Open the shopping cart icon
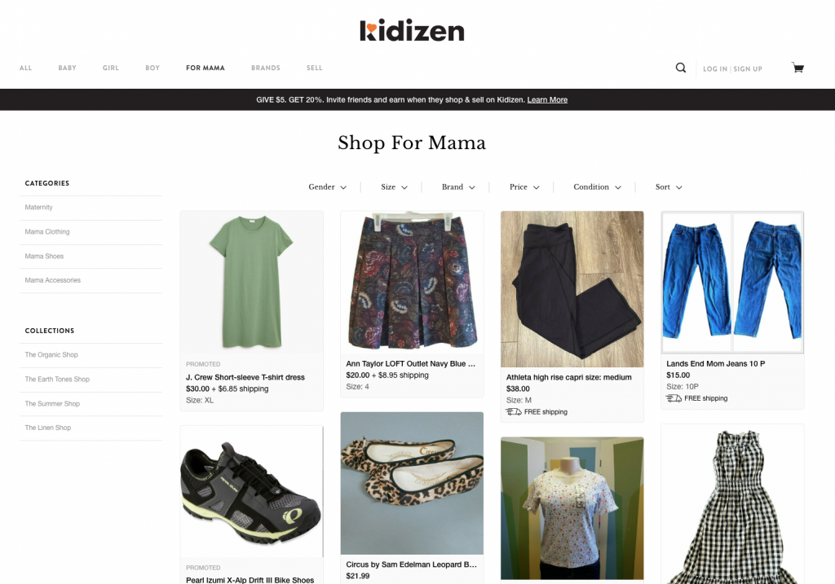This screenshot has width=835, height=584. 797,68
